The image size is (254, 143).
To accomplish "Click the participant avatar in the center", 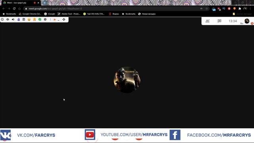I will pos(127,80).
